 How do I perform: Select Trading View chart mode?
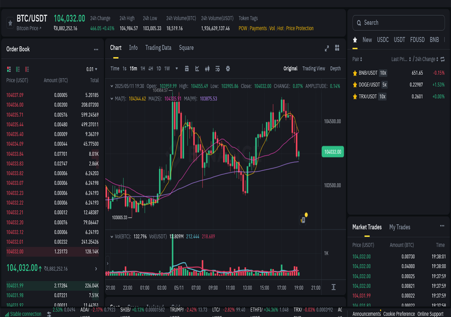[x=314, y=69]
